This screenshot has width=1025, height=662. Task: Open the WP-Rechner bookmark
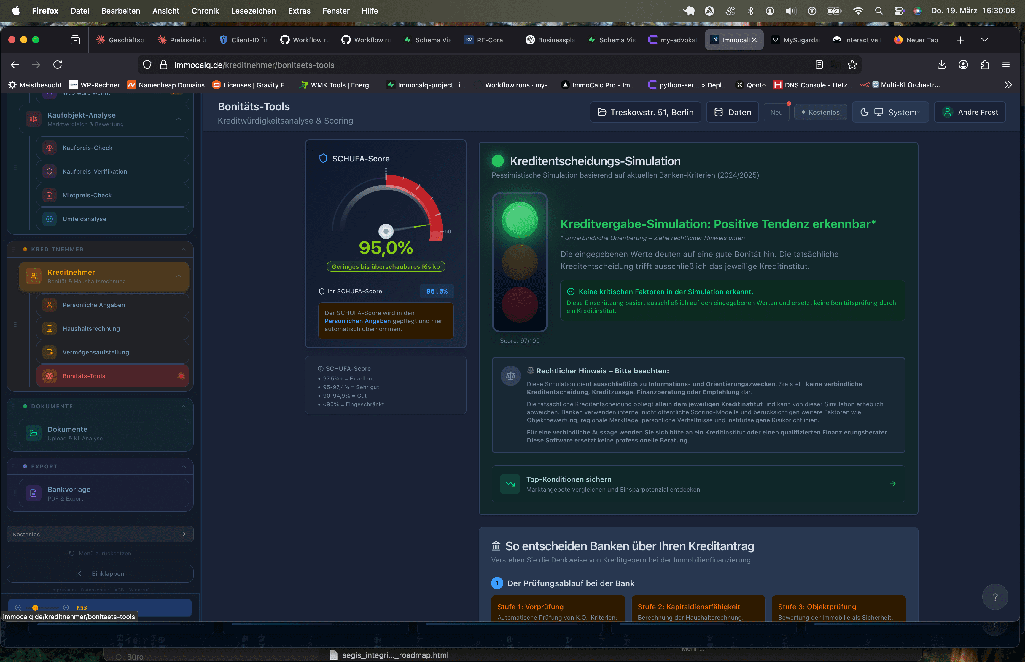click(95, 85)
